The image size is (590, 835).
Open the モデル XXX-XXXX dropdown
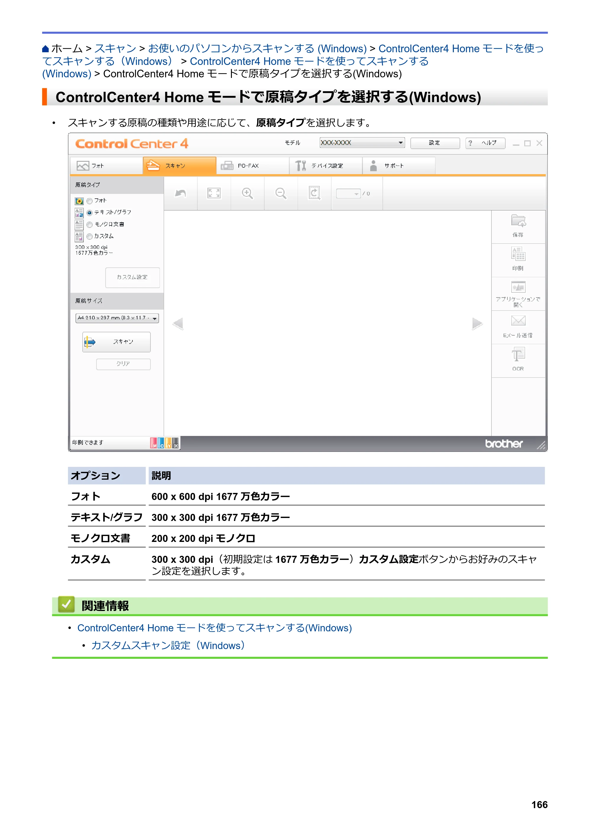coord(362,143)
